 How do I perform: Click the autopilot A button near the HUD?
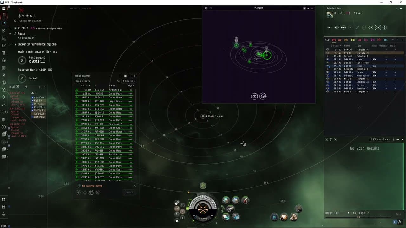point(177,221)
